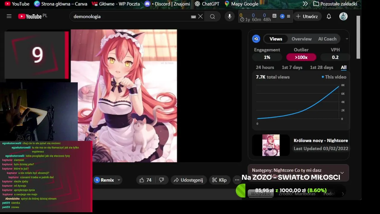Clear the search text with X

pyautogui.click(x=201, y=16)
